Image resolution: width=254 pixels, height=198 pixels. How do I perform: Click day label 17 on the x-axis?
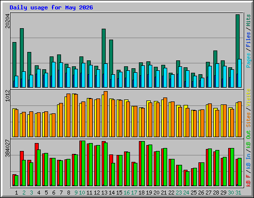tap(134, 193)
